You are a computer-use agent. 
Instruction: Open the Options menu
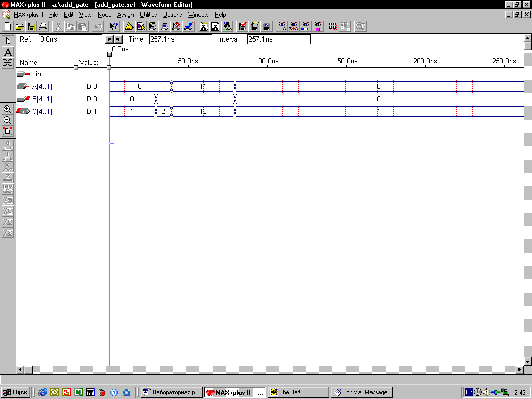click(172, 15)
